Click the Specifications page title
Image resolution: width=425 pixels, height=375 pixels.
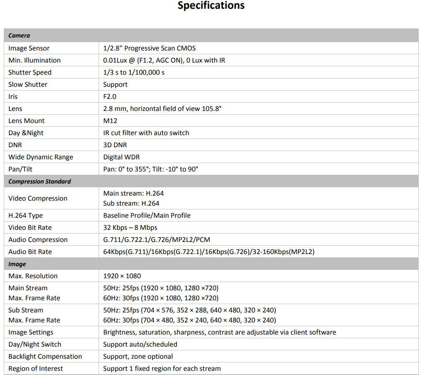(x=211, y=6)
